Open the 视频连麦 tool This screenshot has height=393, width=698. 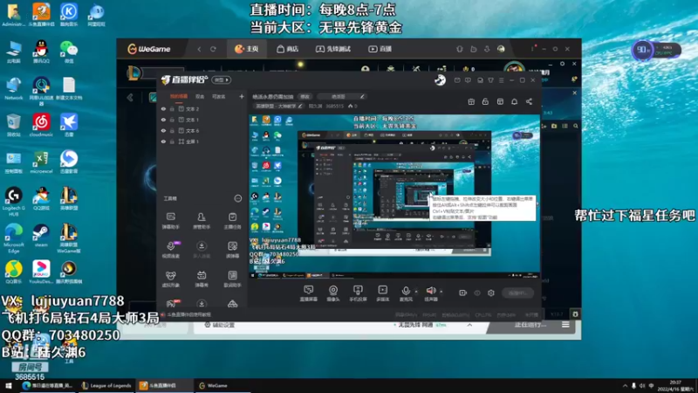[170, 250]
